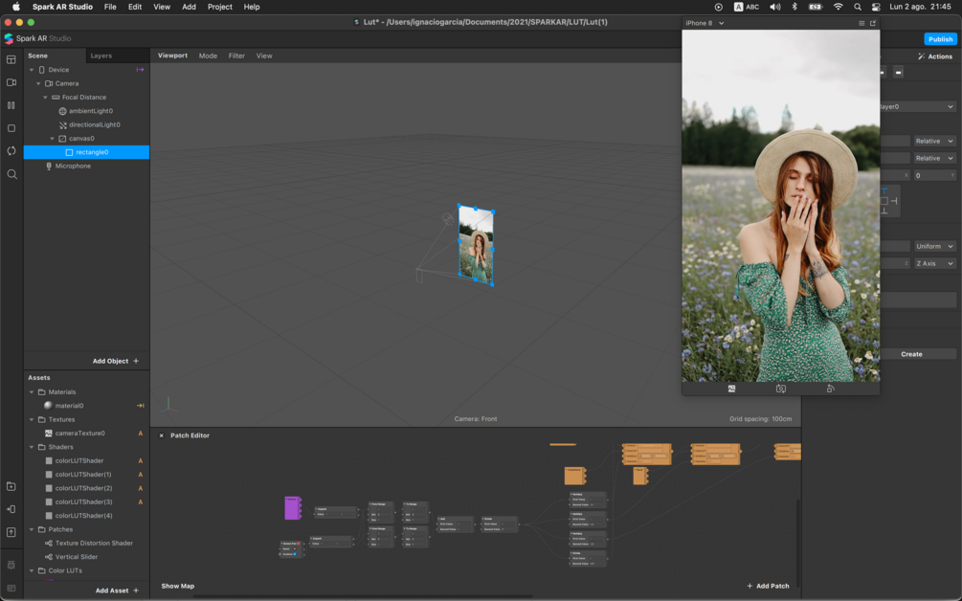Click the purple arrow icon beside Device
The height and width of the screenshot is (601, 962).
[x=140, y=70]
